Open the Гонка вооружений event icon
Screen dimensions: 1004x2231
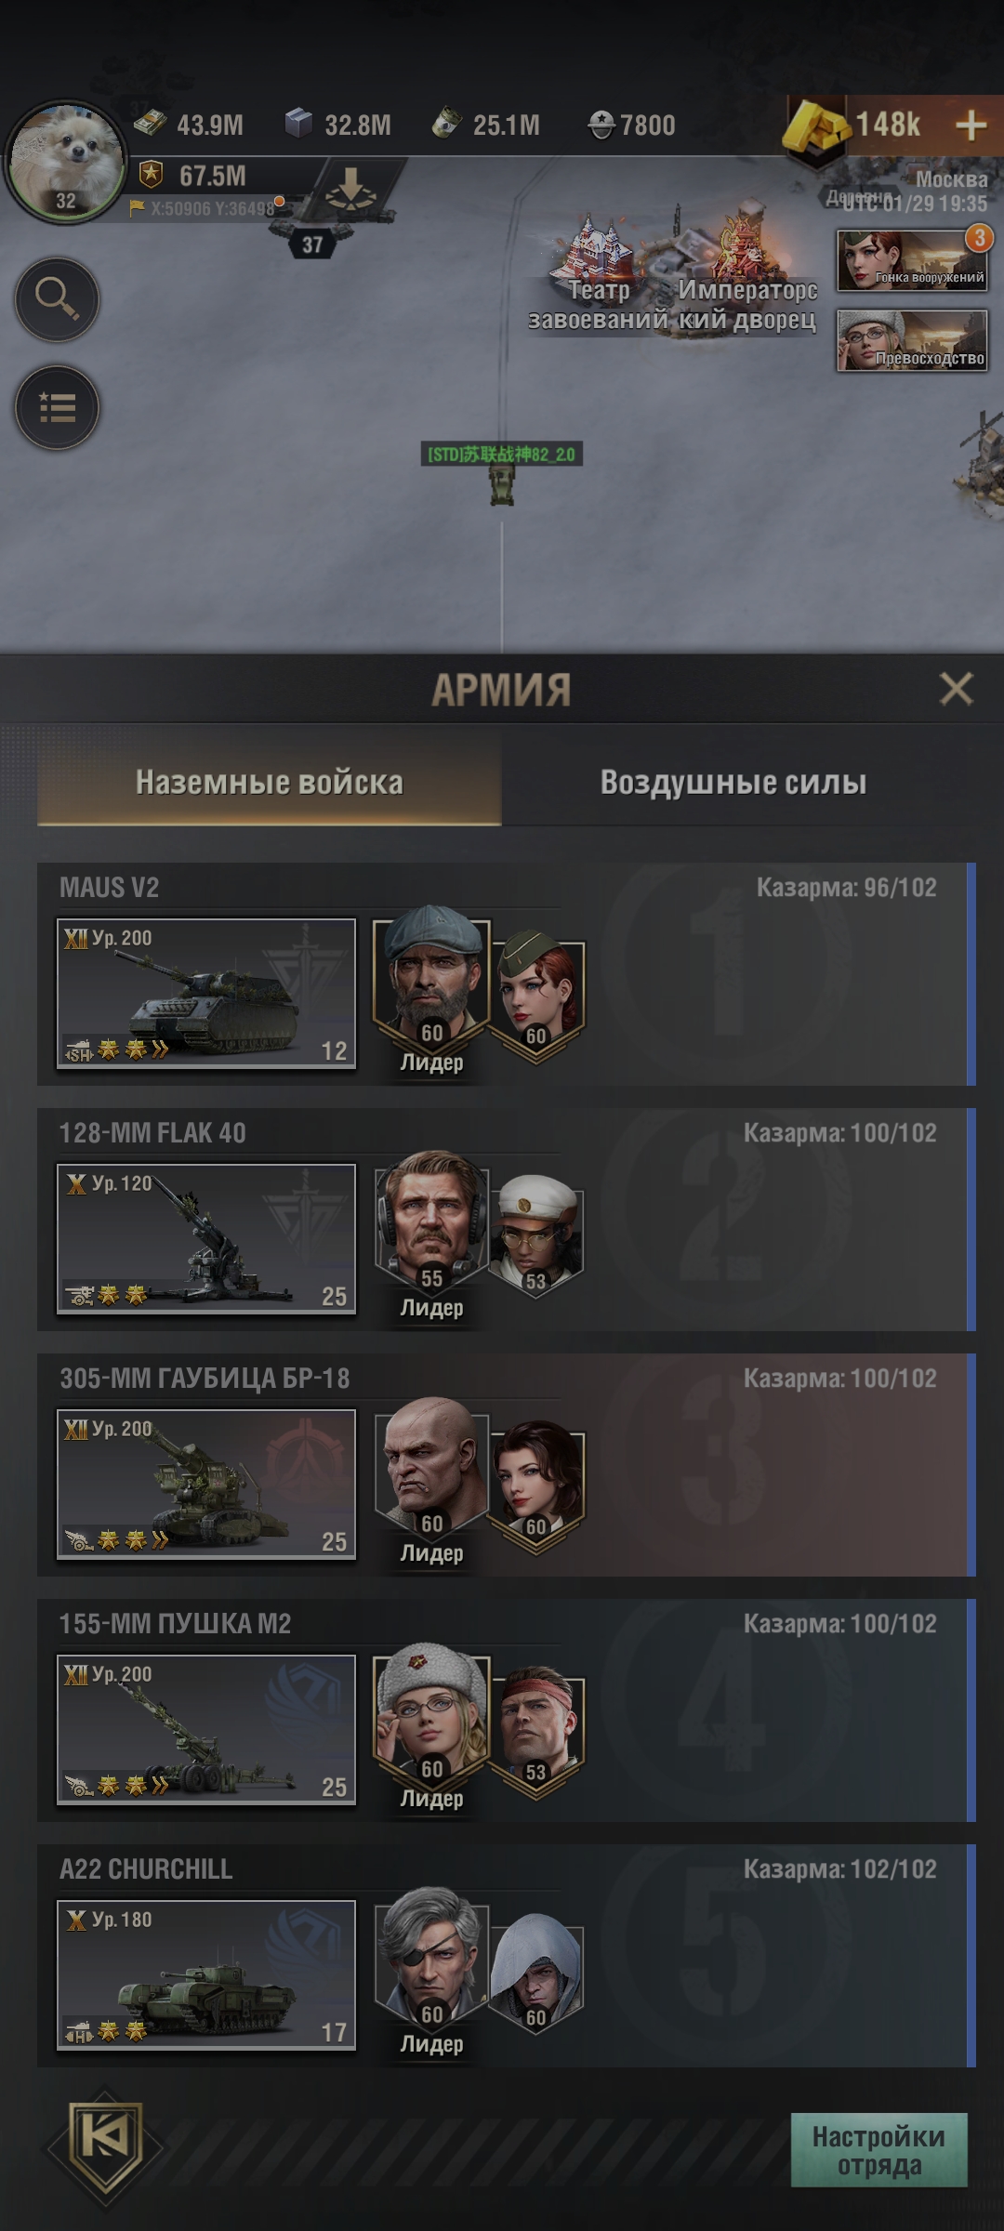[912, 261]
